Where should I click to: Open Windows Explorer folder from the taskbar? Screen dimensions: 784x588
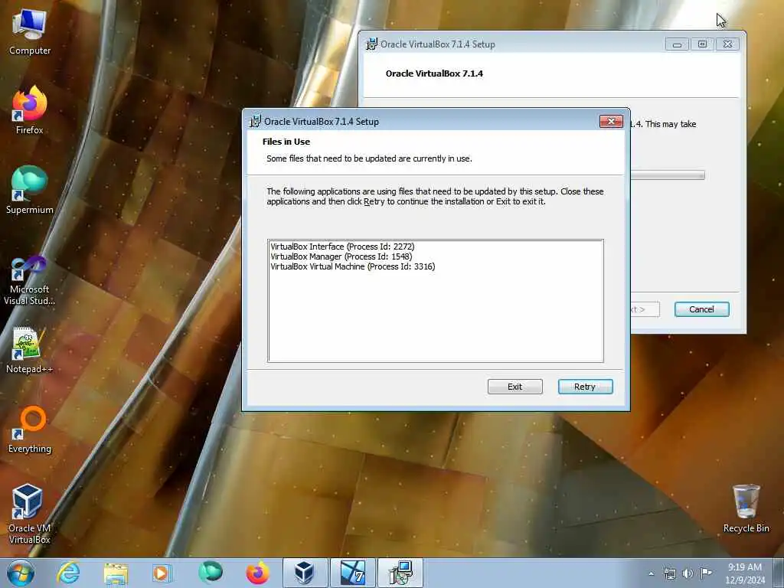pyautogui.click(x=116, y=573)
